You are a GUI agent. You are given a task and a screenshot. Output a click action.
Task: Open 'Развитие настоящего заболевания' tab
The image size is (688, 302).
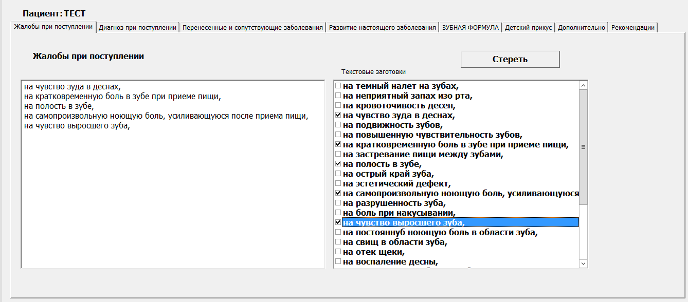(x=382, y=28)
